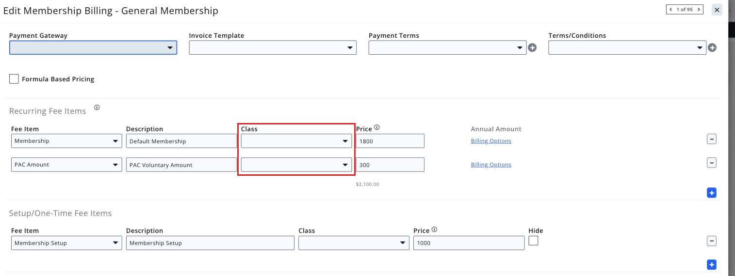This screenshot has width=735, height=276.
Task: Close the Edit Membership Billing dialog
Action: [717, 10]
